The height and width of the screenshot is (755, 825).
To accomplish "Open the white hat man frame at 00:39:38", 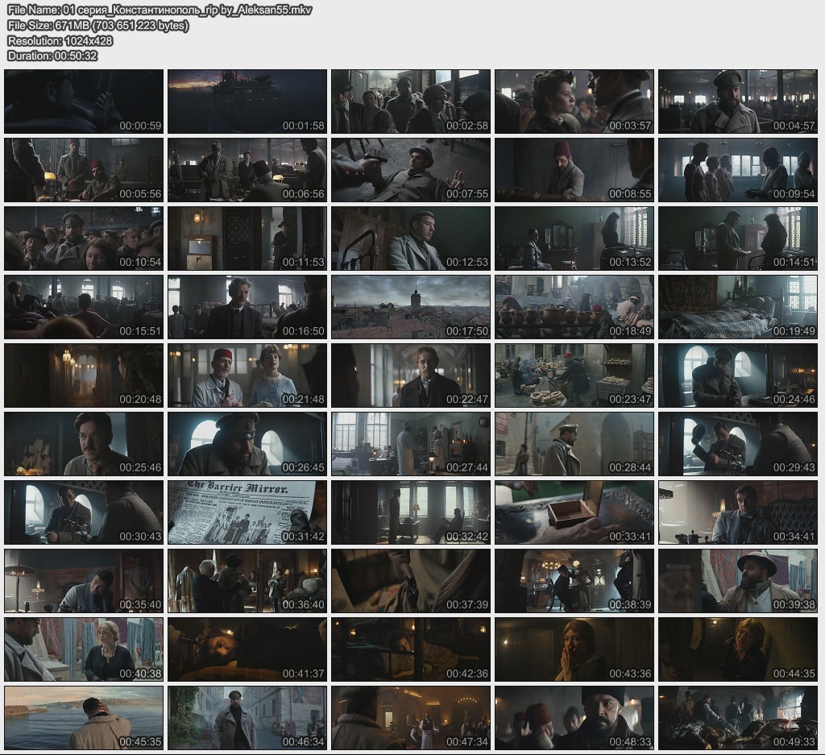I will pyautogui.click(x=737, y=581).
